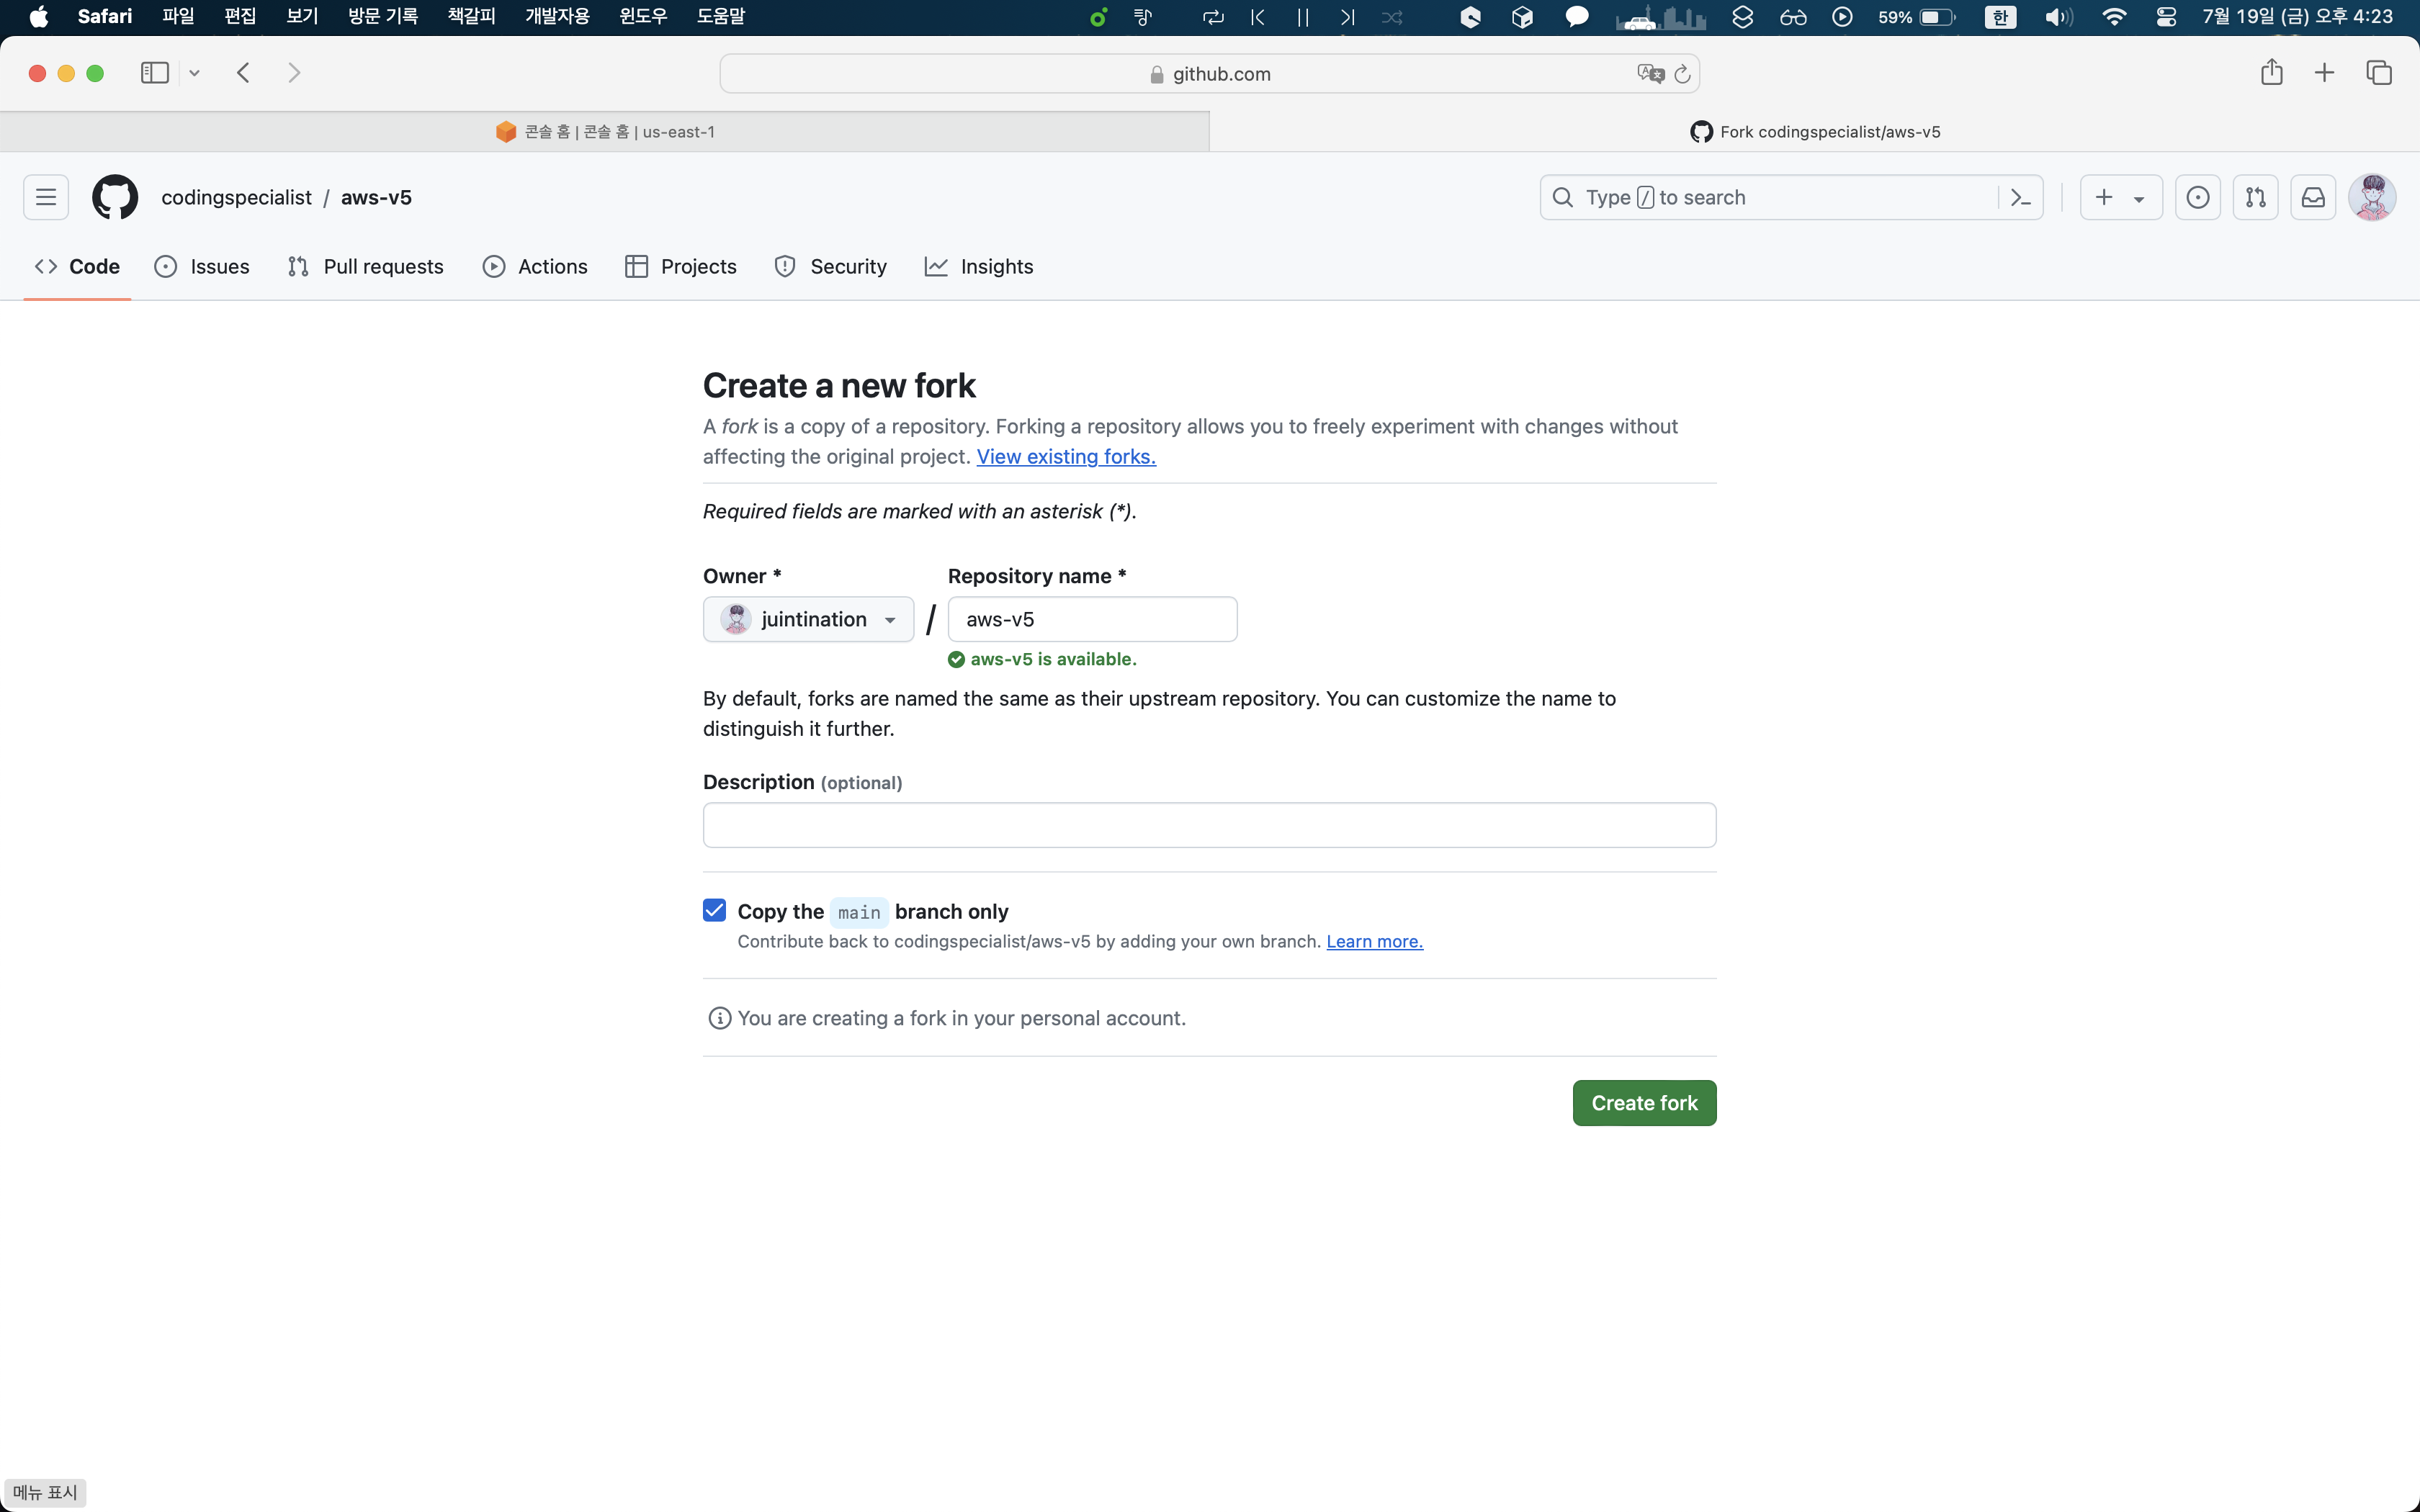Screen dimensions: 2420x1512
Task: Uncheck Copy the main branch only
Action: (x=714, y=910)
